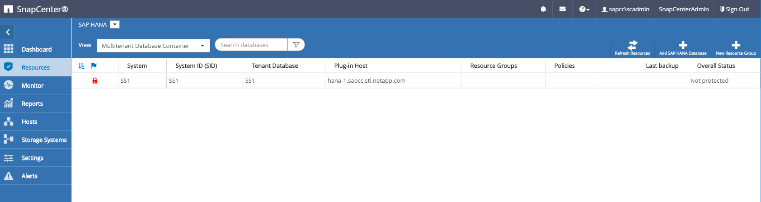
Task: Create a New Resource Group
Action: [736, 47]
